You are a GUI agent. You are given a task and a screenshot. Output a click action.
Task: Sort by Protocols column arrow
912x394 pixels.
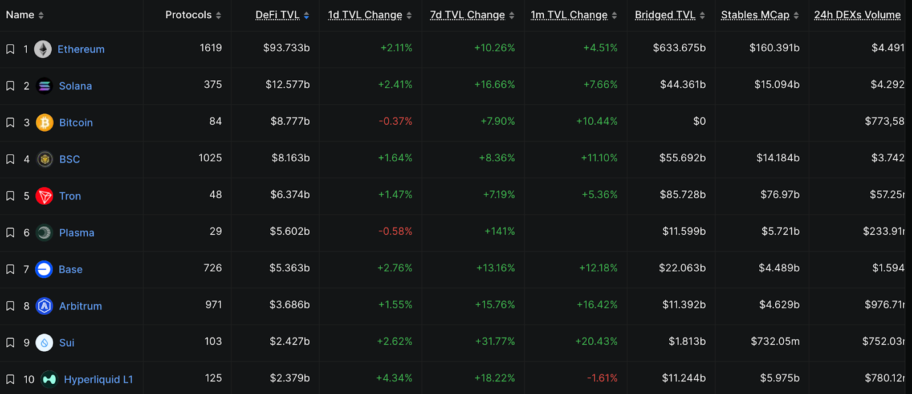[x=219, y=16]
